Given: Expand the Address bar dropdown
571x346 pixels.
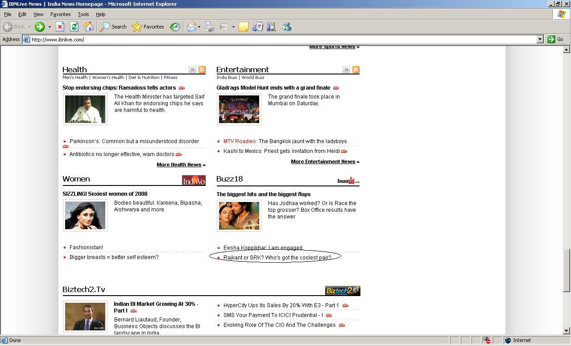Looking at the screenshot, I should 540,39.
